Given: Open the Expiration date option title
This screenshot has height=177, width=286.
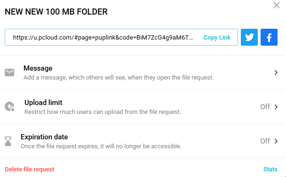Looking at the screenshot, I should (44, 137).
